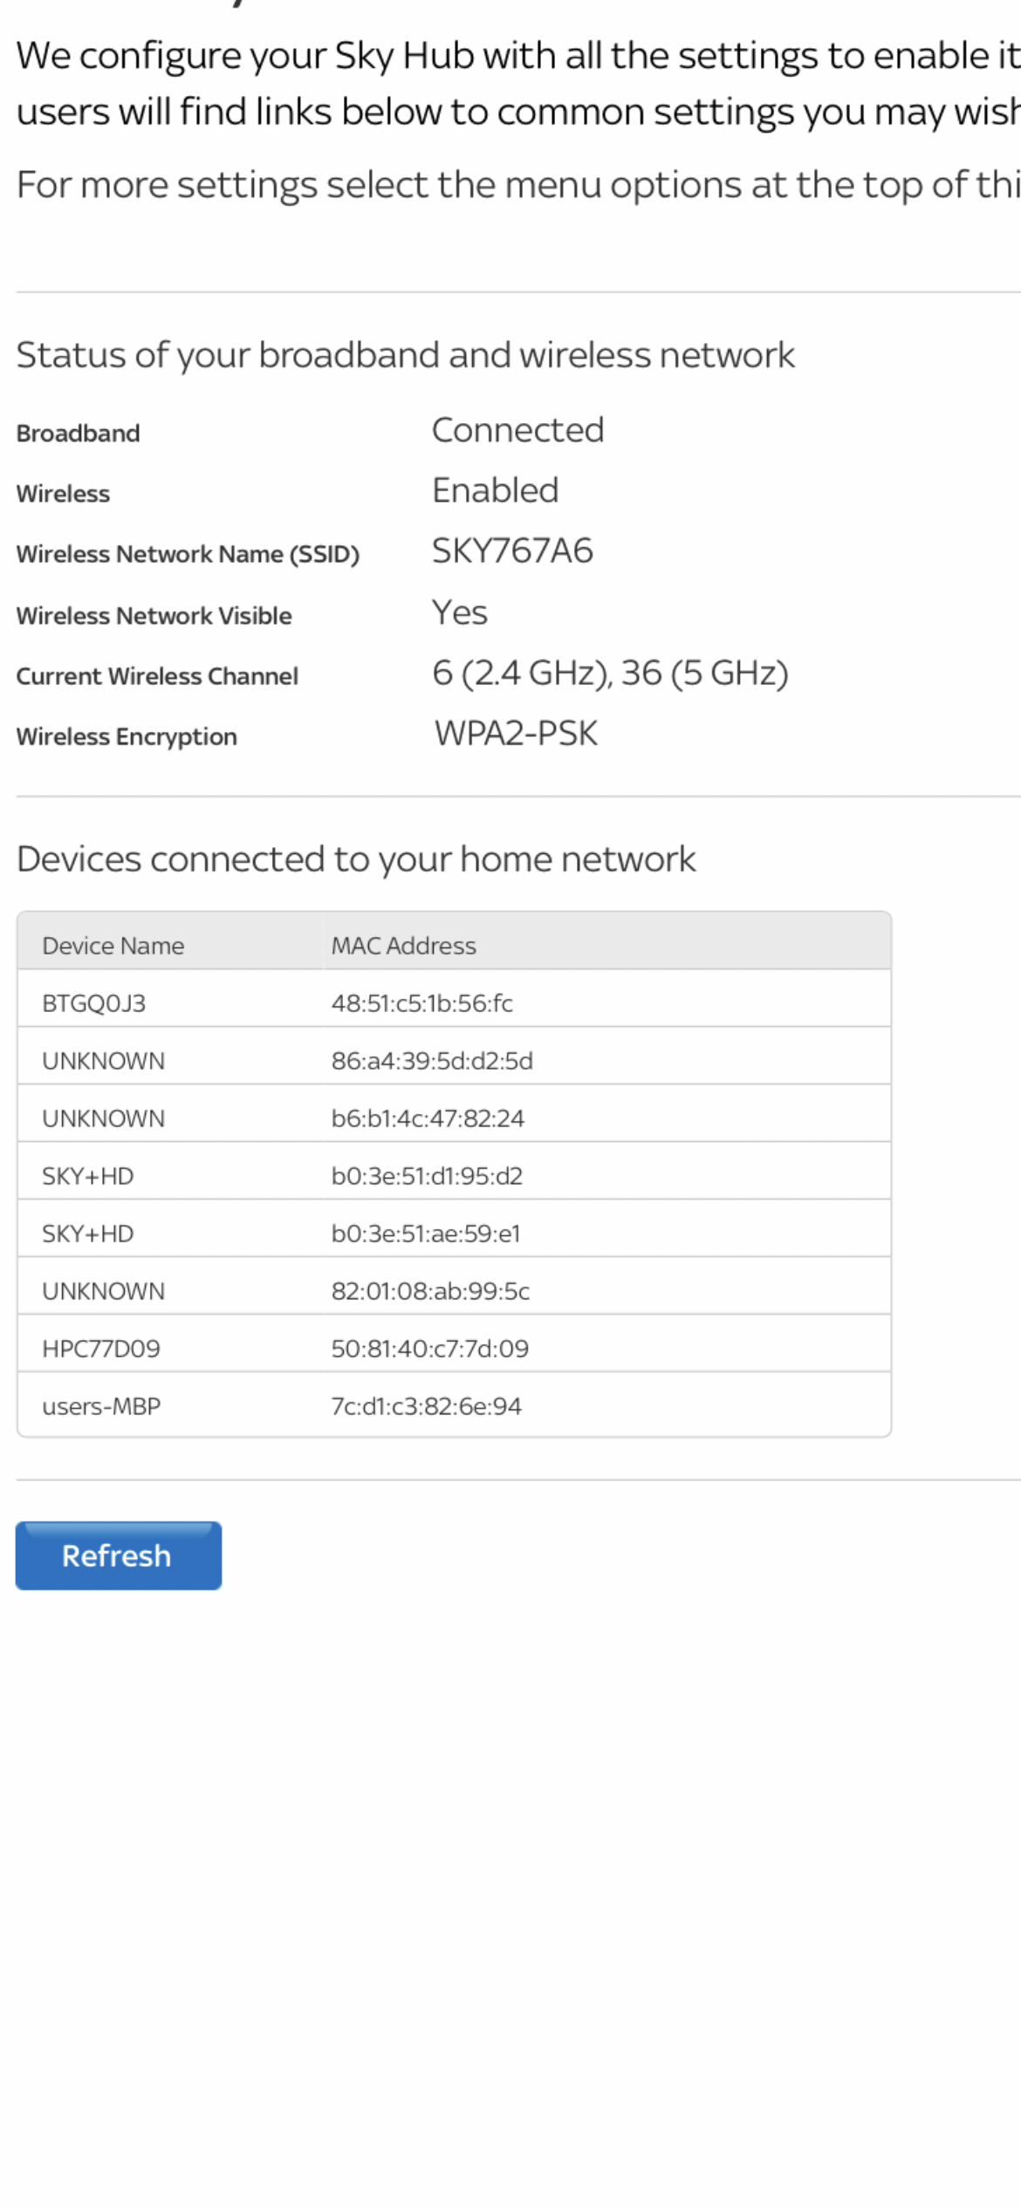Click the first UNKNOWN device entry
Screen dimensions: 1021x2209
pyautogui.click(x=104, y=1061)
